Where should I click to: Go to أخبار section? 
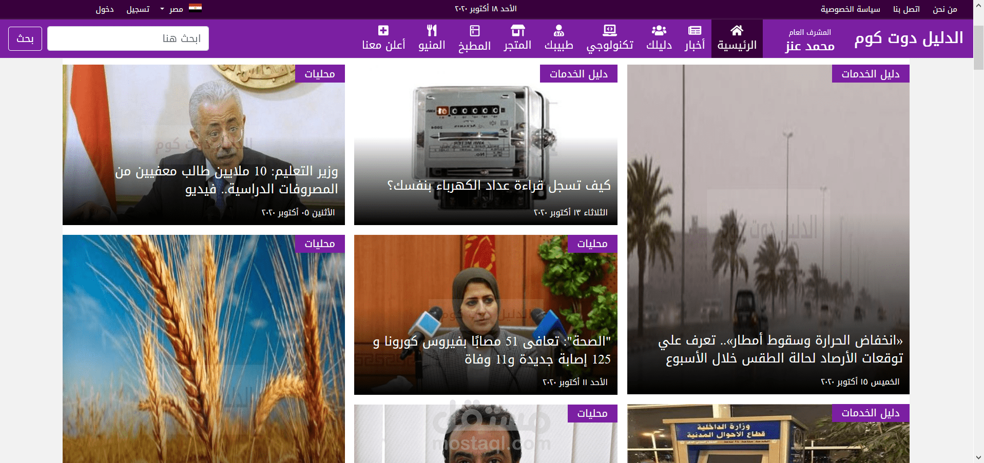(694, 45)
